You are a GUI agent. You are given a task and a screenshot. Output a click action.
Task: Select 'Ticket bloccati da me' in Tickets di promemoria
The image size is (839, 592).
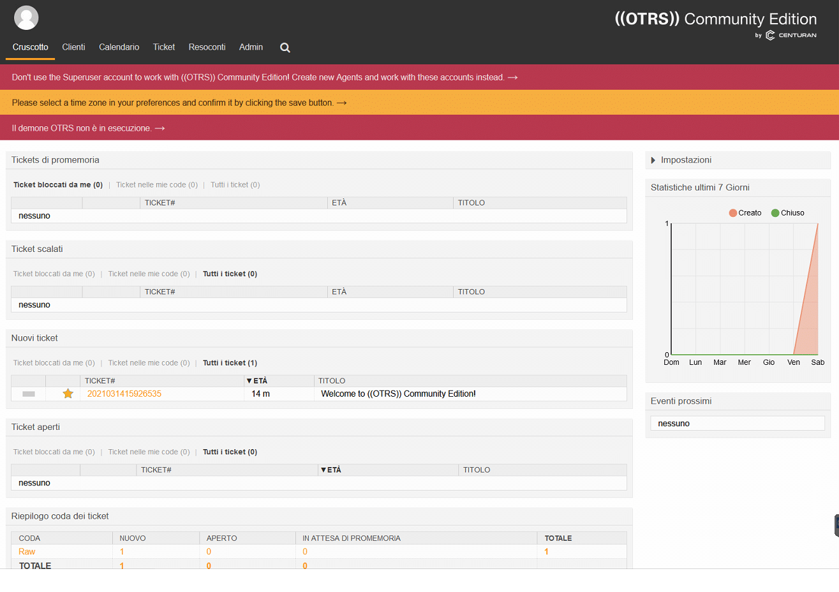click(x=58, y=185)
